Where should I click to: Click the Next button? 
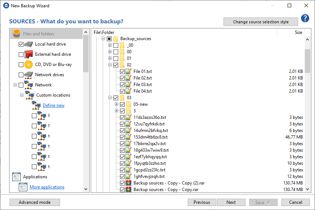231,202
